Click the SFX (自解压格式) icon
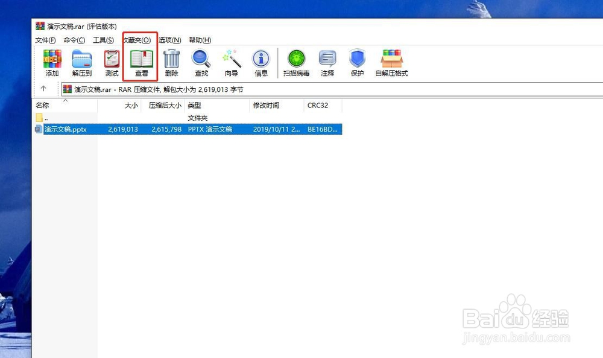Image resolution: width=603 pixels, height=358 pixels. (391, 63)
